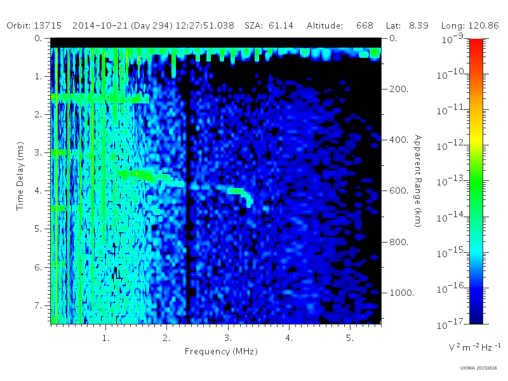508x381 pixels.
Task: Click the 4. tick on Frequency axis
Action: [x=289, y=338]
